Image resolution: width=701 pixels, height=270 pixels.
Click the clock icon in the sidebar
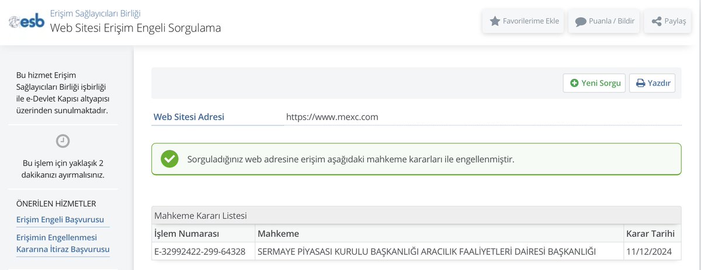[63, 141]
